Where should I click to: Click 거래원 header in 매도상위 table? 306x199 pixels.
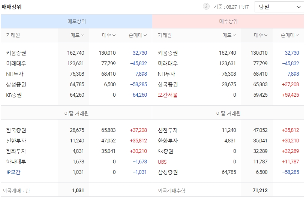pos(13,35)
